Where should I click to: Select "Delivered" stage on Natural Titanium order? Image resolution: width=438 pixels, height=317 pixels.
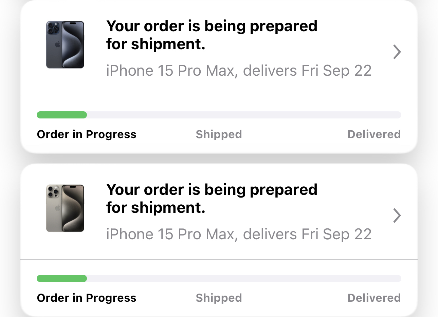tap(374, 298)
